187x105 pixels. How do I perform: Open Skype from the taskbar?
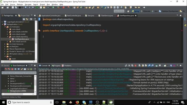click(84, 102)
